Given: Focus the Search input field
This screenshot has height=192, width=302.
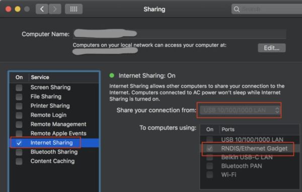Looking at the screenshot, I should (267, 9).
